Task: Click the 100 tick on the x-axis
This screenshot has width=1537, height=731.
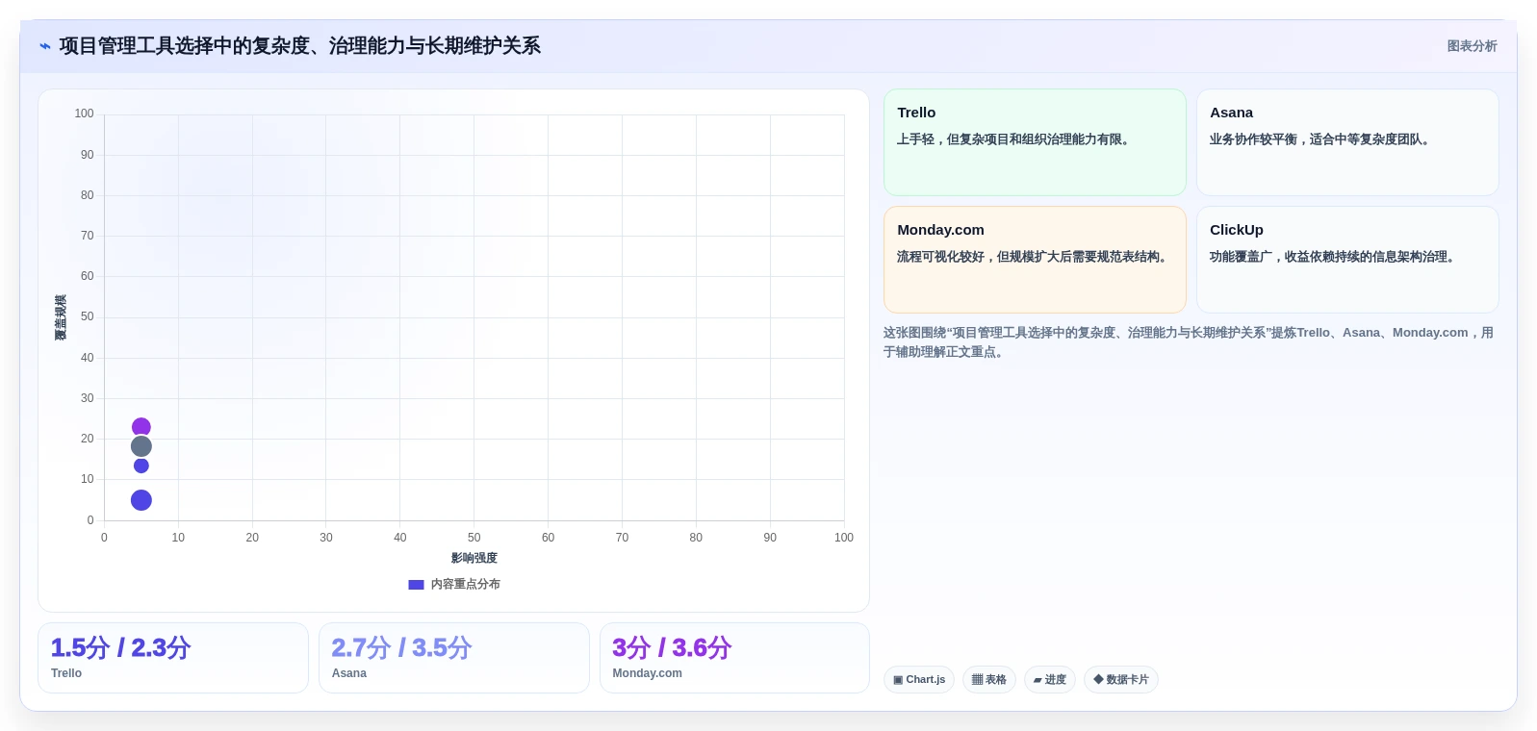Action: 844,538
